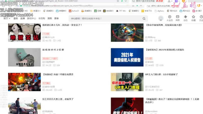
Task: Open the Mercedes car video thumbnail
Action: [24, 106]
